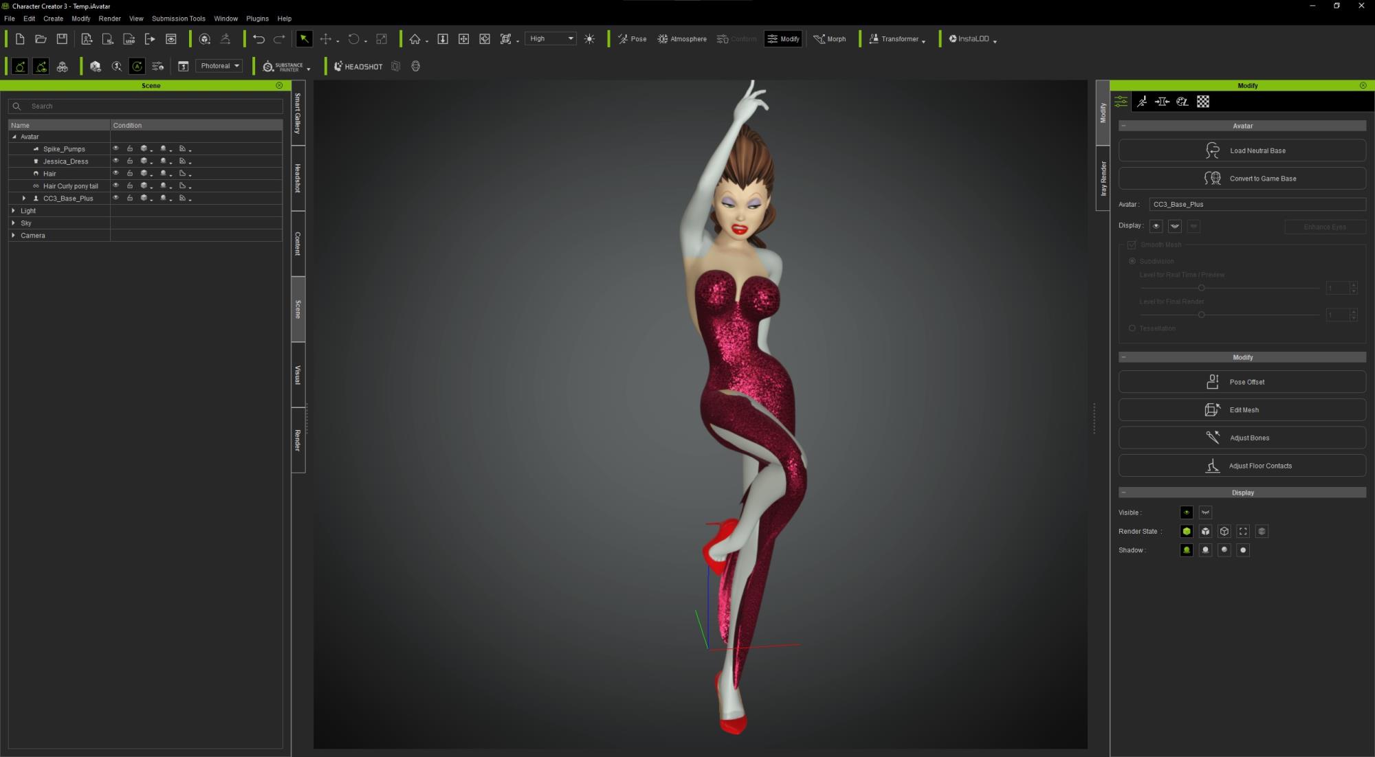Switch to the Content side tab
Image resolution: width=1375 pixels, height=757 pixels.
click(298, 244)
